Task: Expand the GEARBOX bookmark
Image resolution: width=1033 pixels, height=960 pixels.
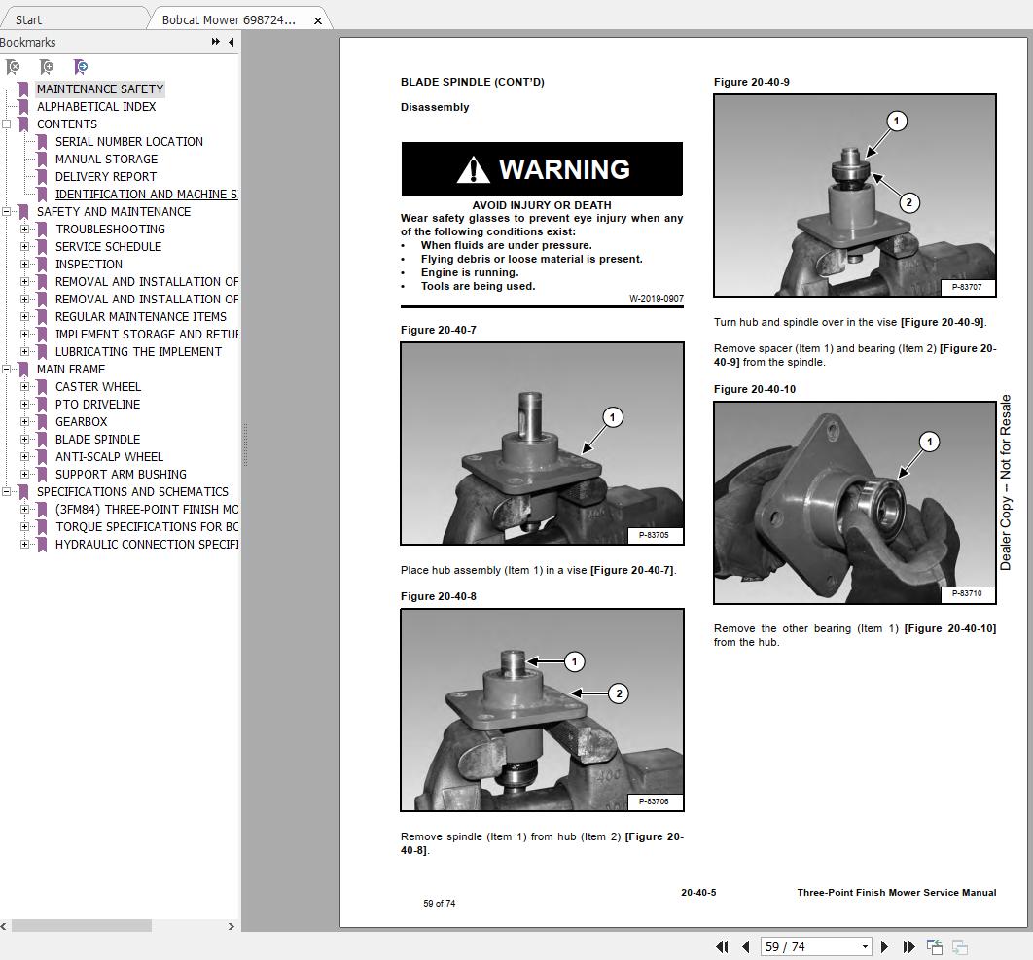Action: pos(24,422)
